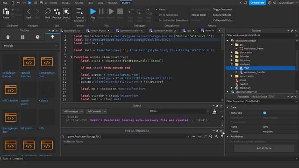
Task: Click the notifications bell icon
Action: click(x=246, y=3)
